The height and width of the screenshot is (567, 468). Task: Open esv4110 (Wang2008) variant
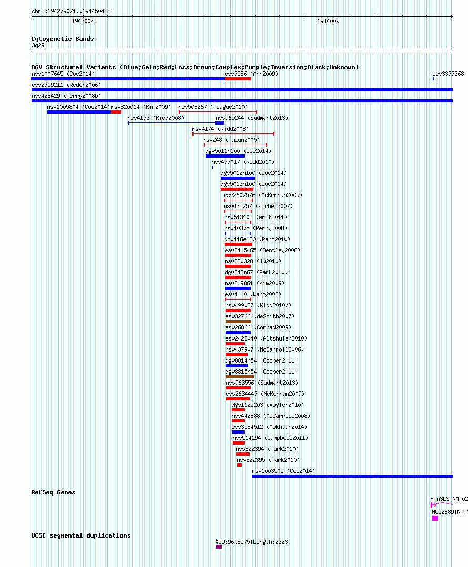(x=253, y=294)
